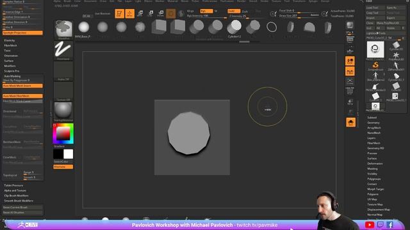Image resolution: width=410 pixels, height=230 pixels.
Task: Toggle the Alternate color button
Action: (63, 167)
